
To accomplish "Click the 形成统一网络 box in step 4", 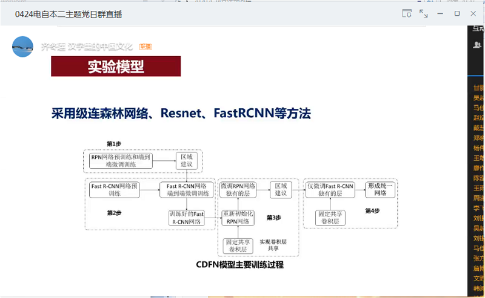I will (380, 190).
